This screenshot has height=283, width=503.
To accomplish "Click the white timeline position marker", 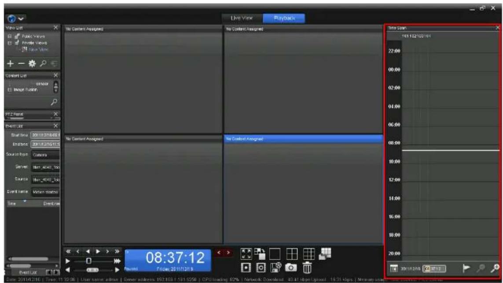I will (x=451, y=150).
